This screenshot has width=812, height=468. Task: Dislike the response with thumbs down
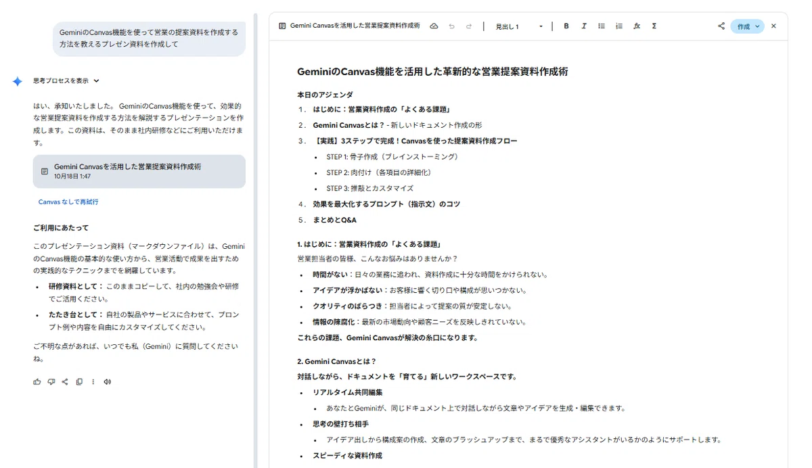coord(51,381)
